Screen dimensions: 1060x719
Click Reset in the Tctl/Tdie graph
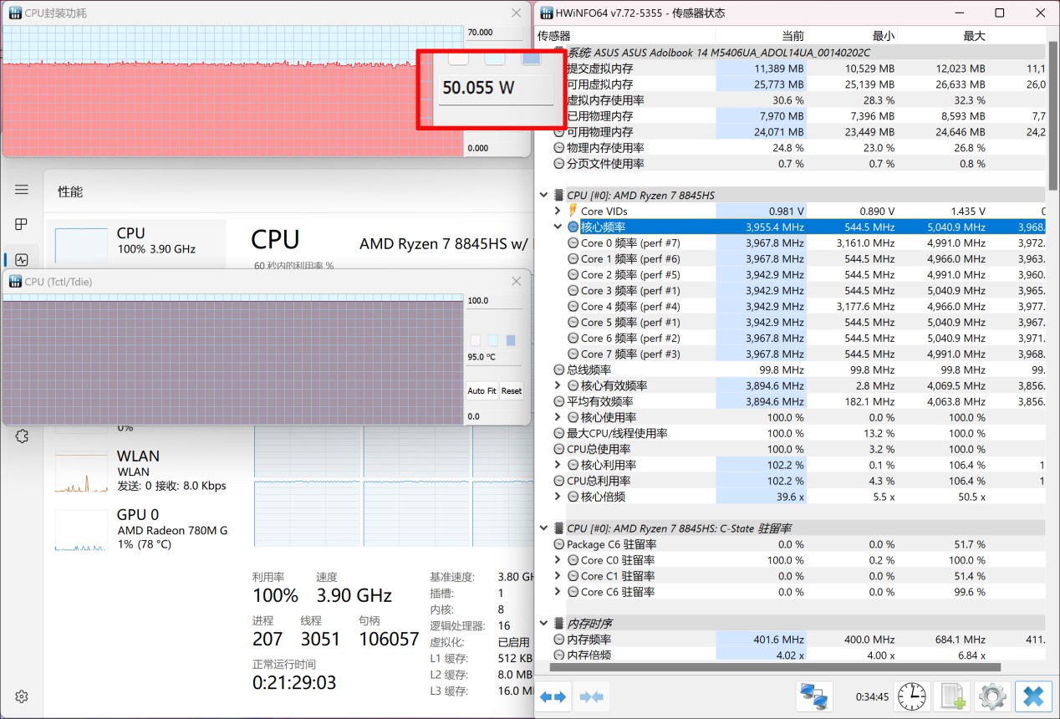coord(512,390)
